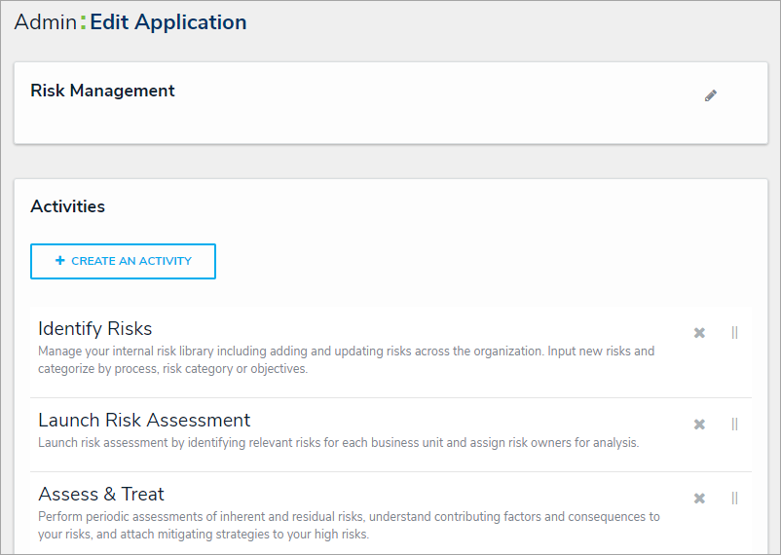The image size is (781, 555).
Task: Click the Edit Application page title
Action: pyautogui.click(x=168, y=22)
